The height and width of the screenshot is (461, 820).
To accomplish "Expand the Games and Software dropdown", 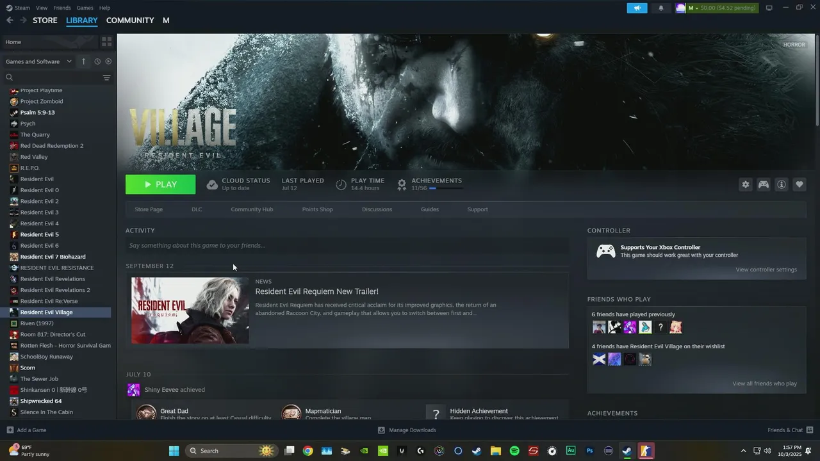I will 39,61.
